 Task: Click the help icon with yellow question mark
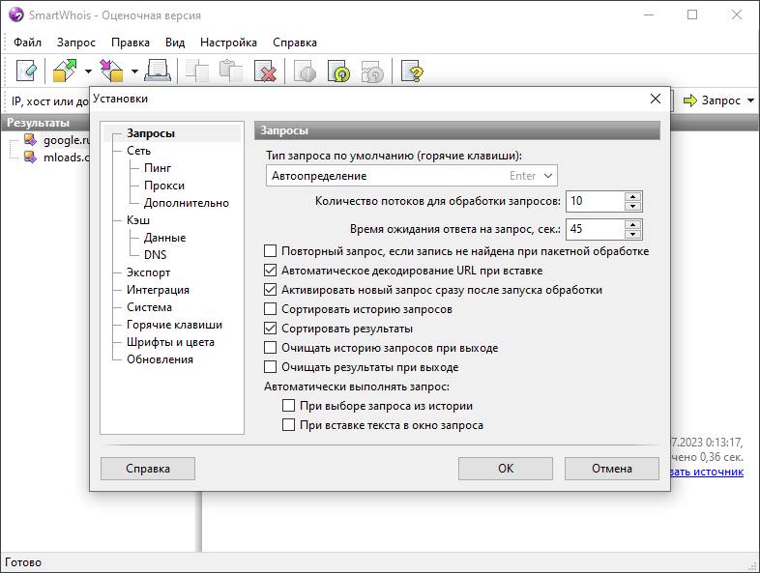click(413, 71)
